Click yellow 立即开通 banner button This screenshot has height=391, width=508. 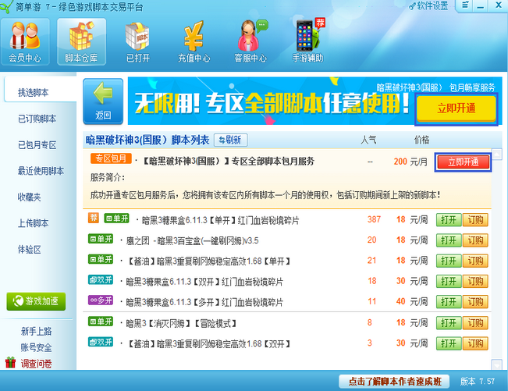(456, 109)
